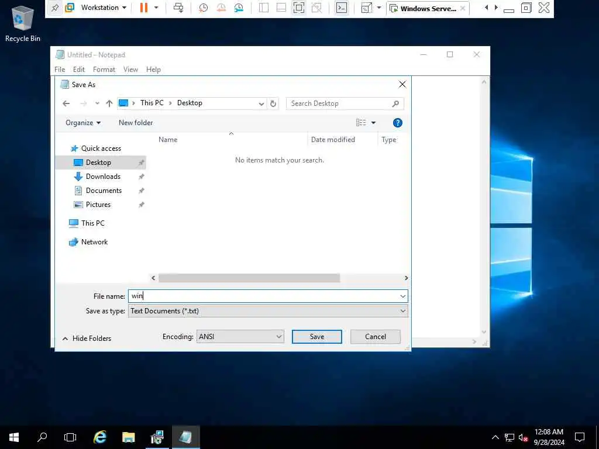Refresh the Desktop folder view
The width and height of the screenshot is (599, 449).
273,103
